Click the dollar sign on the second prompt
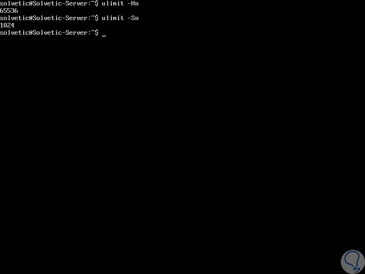 pos(96,18)
